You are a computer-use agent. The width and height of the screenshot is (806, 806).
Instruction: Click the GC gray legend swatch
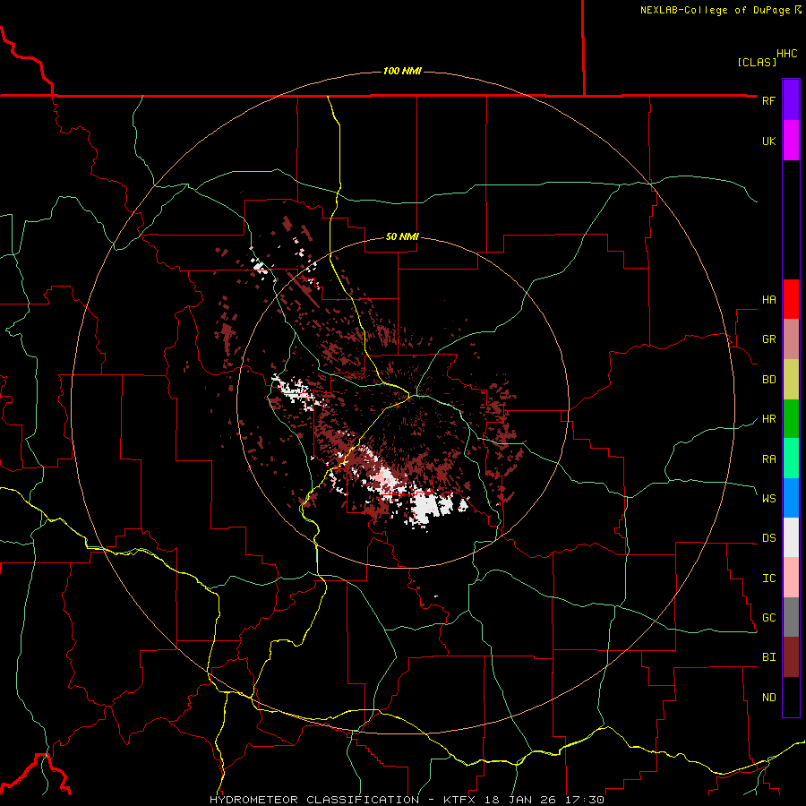791,617
